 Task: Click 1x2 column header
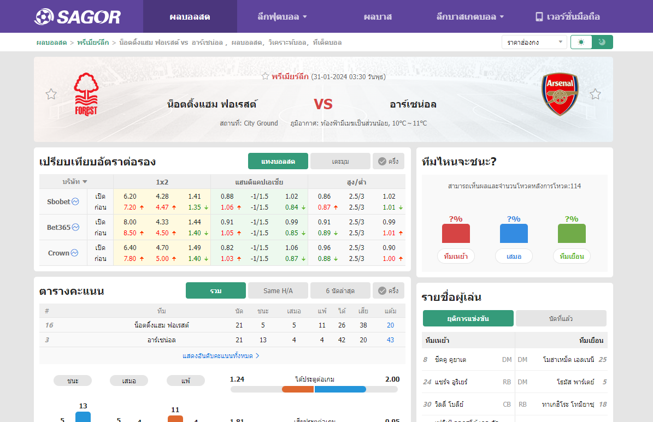162,182
